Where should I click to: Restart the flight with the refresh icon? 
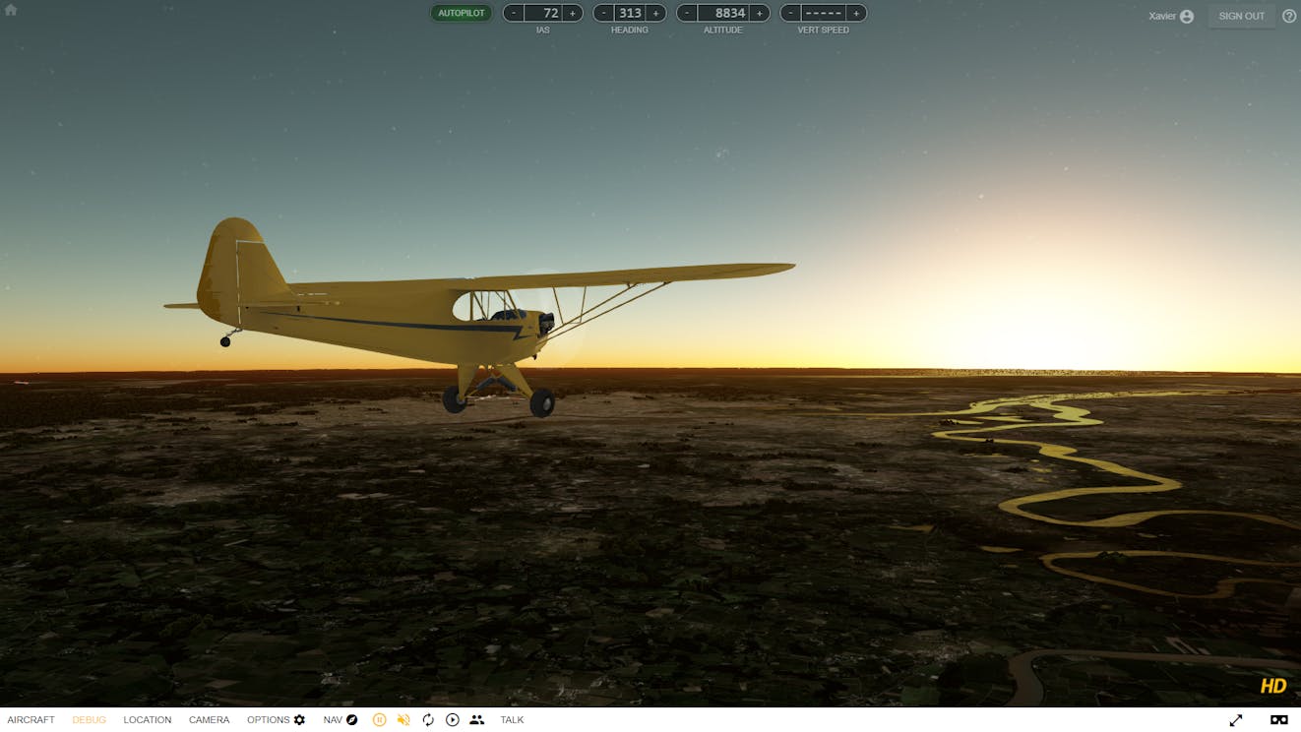point(428,719)
